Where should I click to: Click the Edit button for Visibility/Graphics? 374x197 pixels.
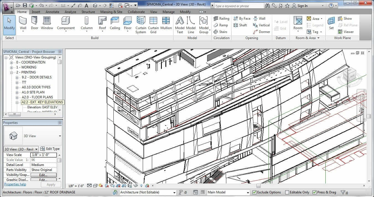point(44,175)
